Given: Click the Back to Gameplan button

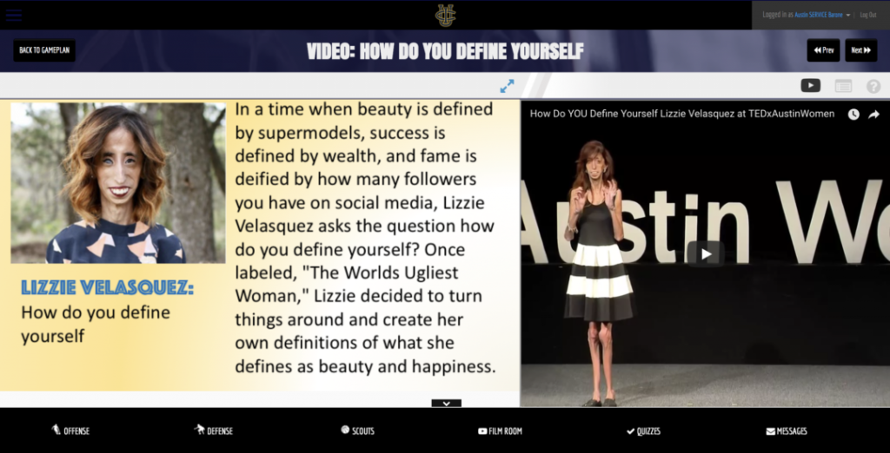Looking at the screenshot, I should (x=44, y=50).
